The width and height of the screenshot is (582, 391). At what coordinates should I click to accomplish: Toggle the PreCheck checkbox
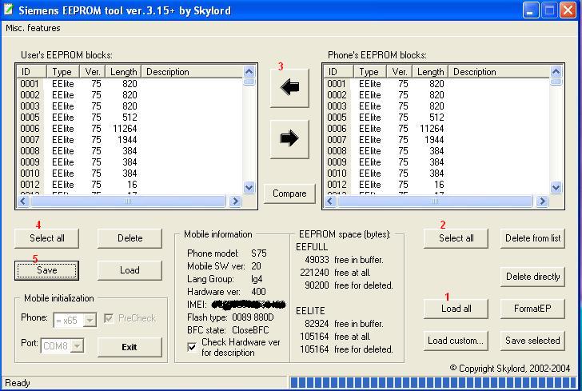(x=109, y=318)
